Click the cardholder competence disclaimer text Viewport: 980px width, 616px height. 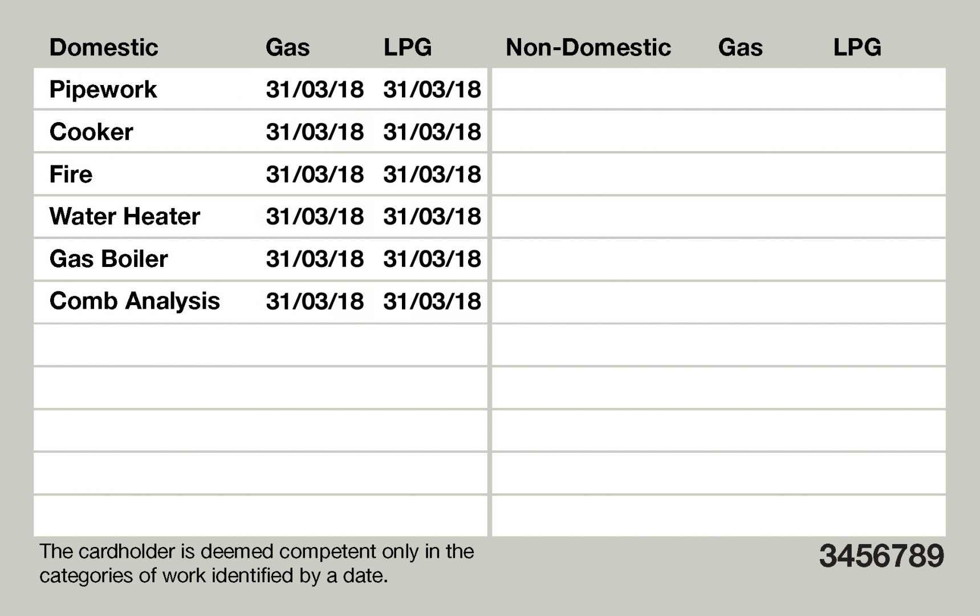point(257,564)
